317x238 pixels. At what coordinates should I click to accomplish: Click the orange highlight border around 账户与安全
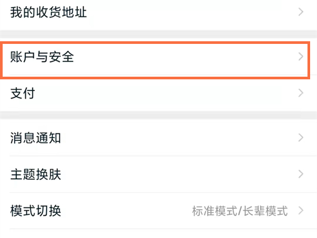[158, 44]
